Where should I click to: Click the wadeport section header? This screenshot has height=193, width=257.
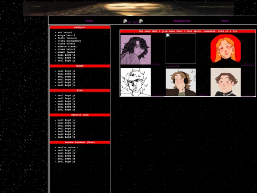pos(80,27)
